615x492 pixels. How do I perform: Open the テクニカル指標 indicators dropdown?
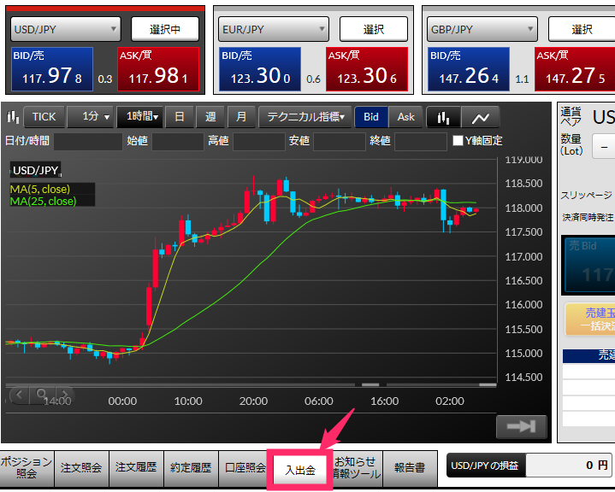pos(305,117)
